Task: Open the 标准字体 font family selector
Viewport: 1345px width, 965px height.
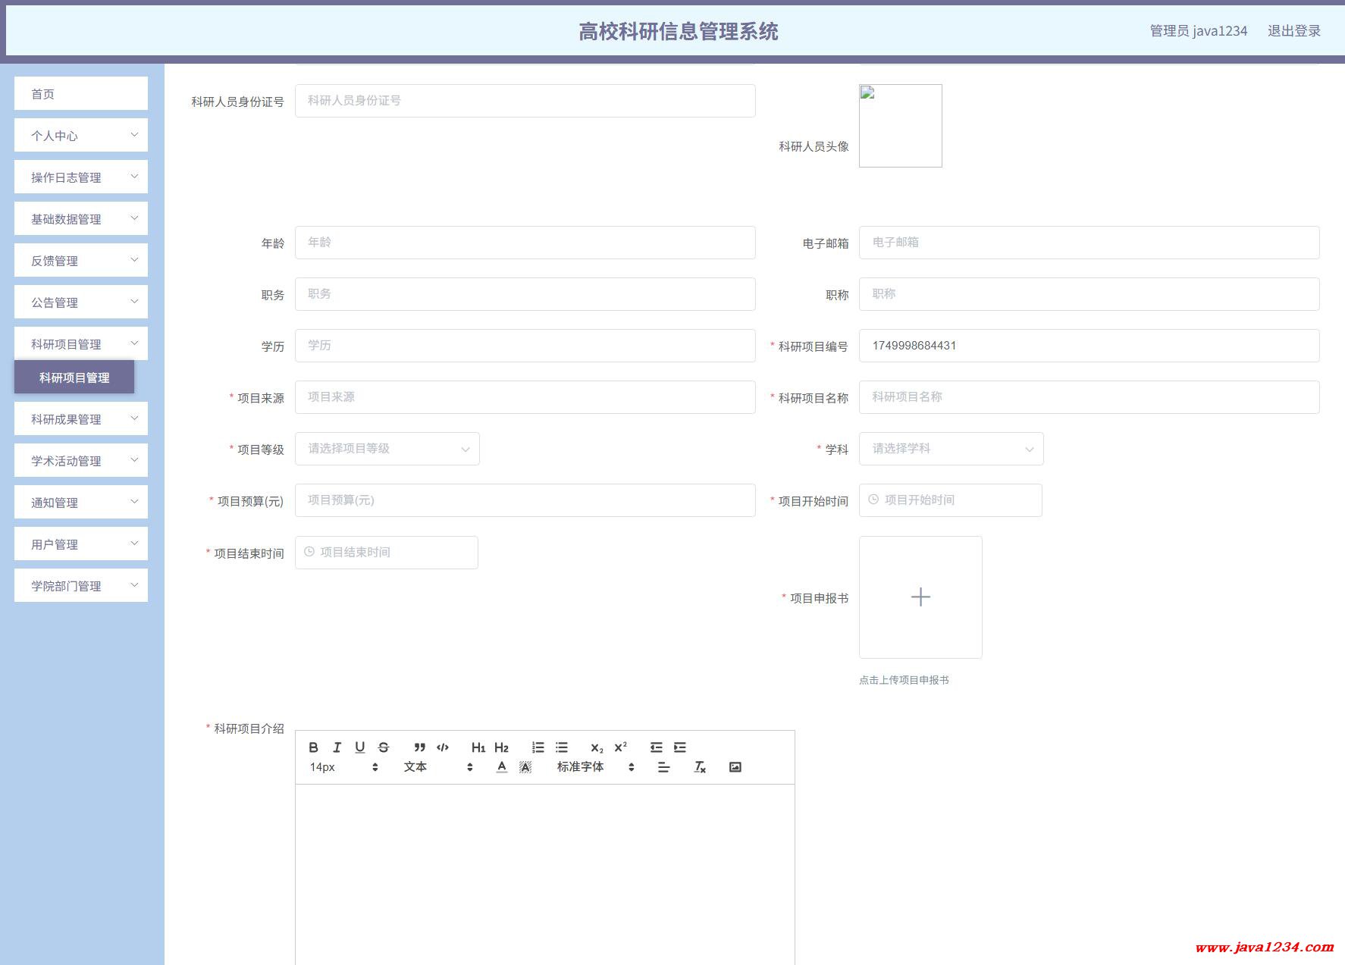Action: pyautogui.click(x=595, y=767)
